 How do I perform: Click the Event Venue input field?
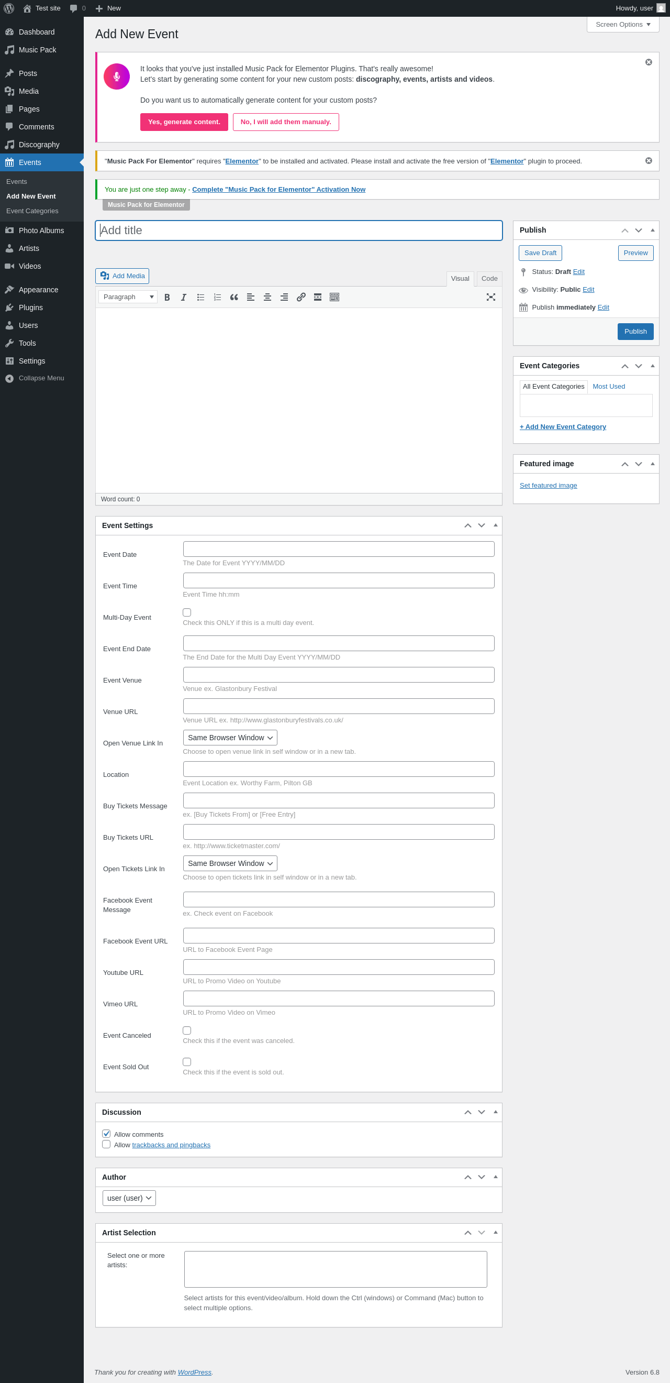tap(339, 675)
